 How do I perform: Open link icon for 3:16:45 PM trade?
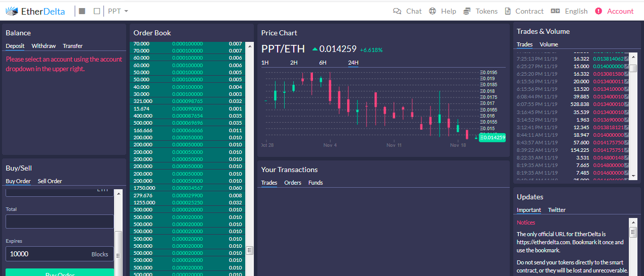[626, 112]
